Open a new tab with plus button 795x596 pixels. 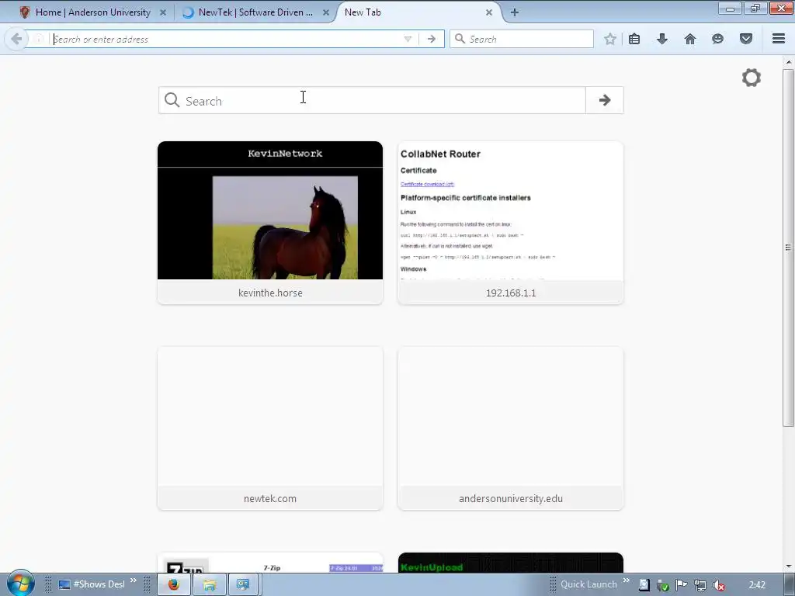point(515,12)
